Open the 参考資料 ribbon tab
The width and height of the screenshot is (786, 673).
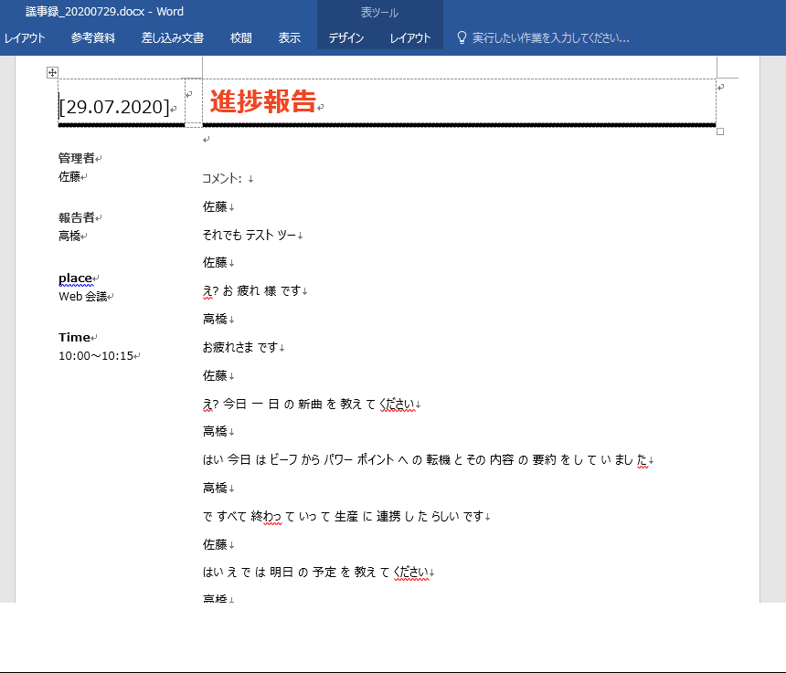93,38
